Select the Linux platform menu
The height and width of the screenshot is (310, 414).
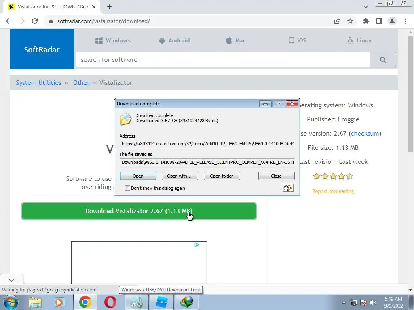coord(359,41)
